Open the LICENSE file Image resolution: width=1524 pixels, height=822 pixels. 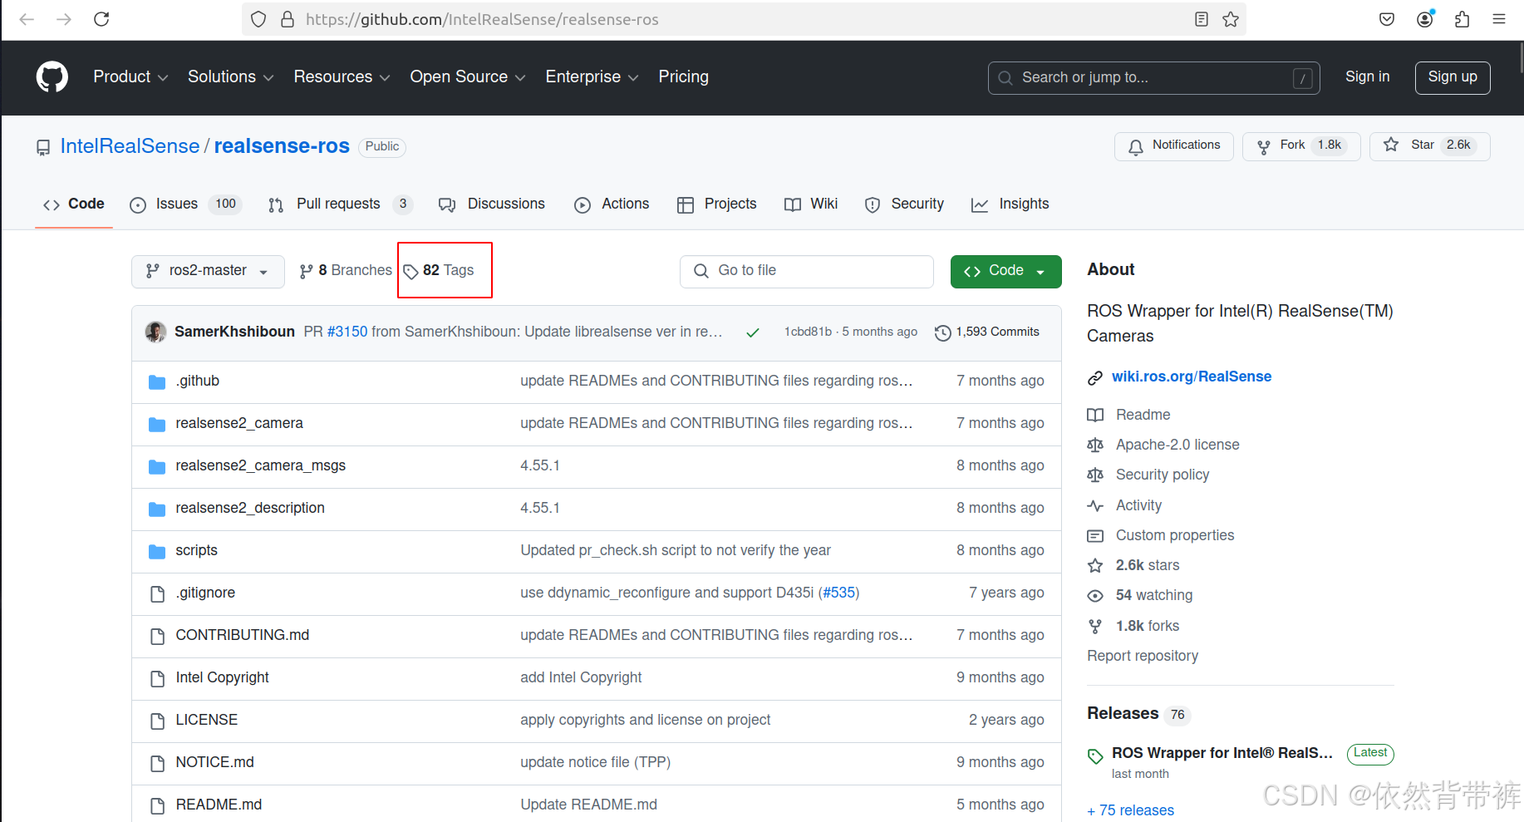tap(207, 721)
